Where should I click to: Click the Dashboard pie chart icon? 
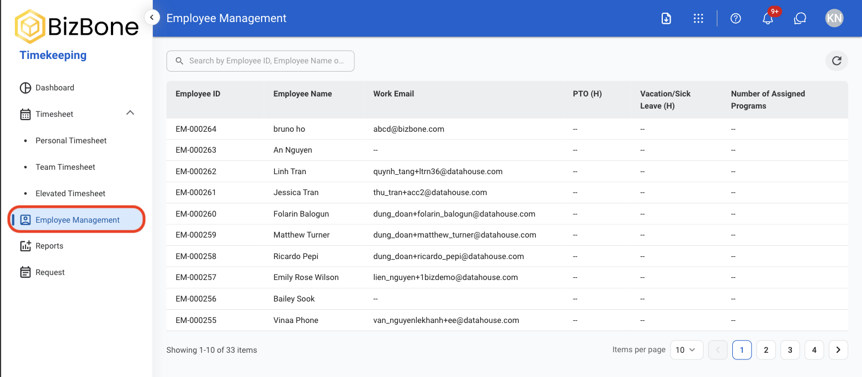[25, 88]
